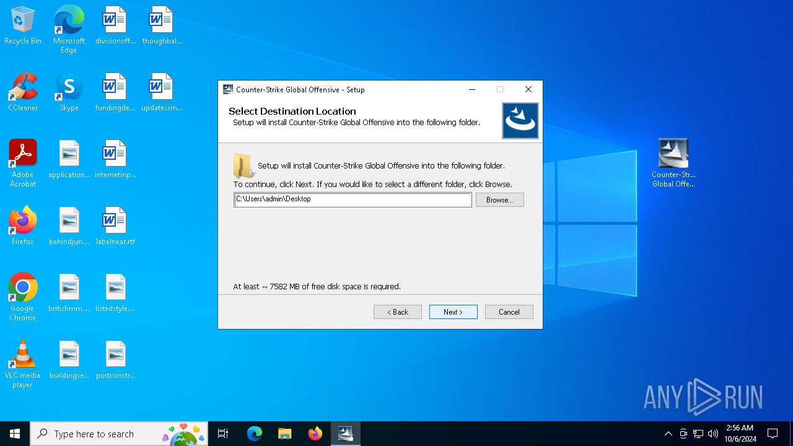Select the Counter-Strike Global Offensive desktop icon

point(673,164)
